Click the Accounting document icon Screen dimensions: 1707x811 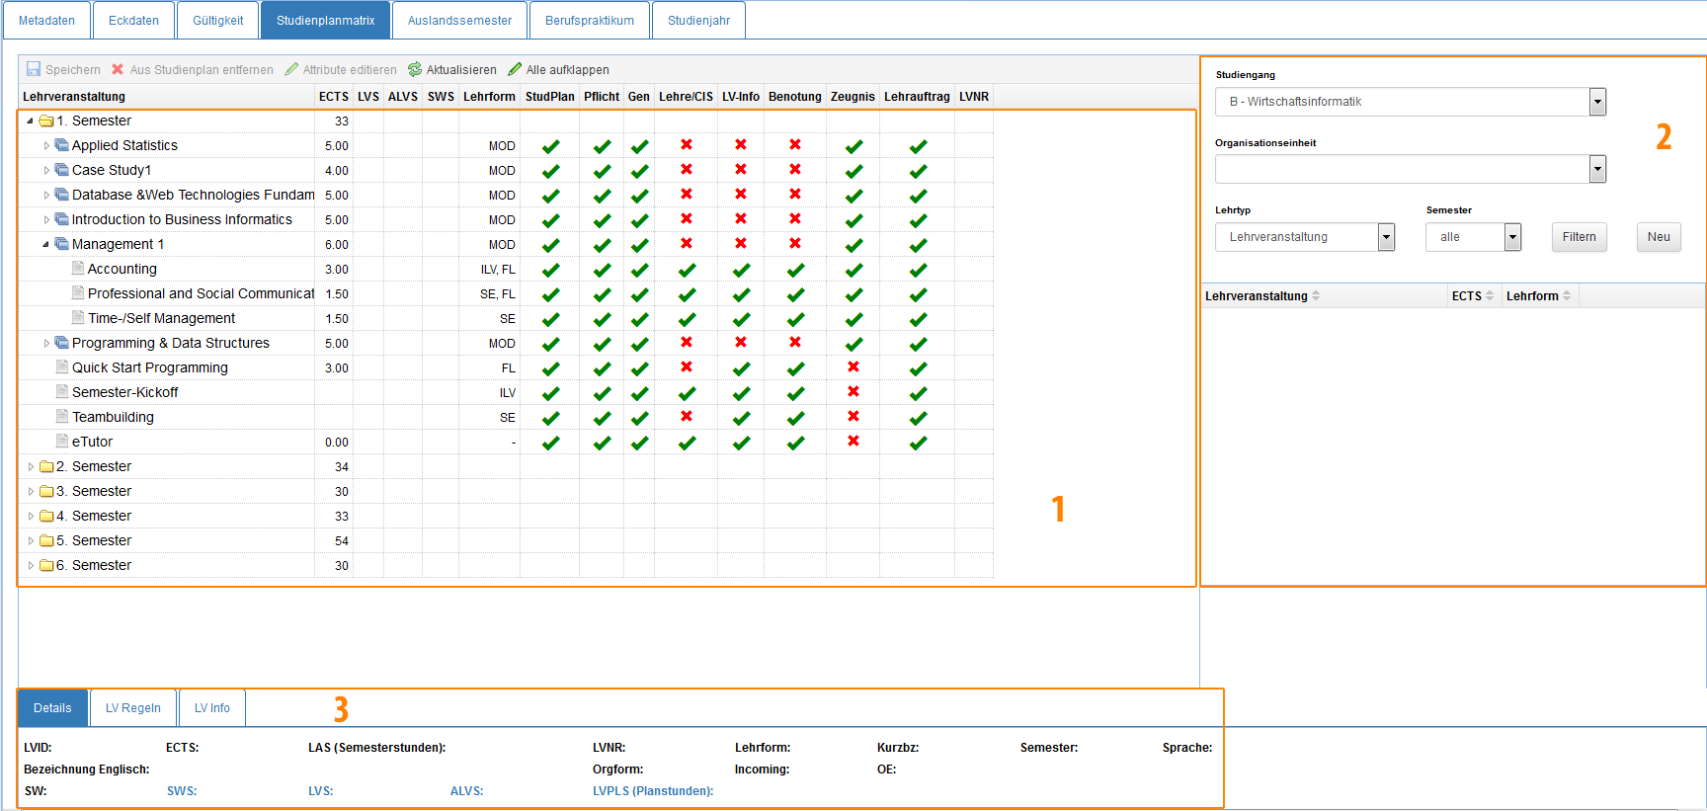pos(78,269)
